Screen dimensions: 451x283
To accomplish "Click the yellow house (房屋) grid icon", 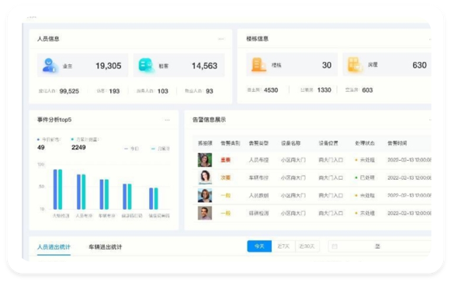I will [x=354, y=65].
